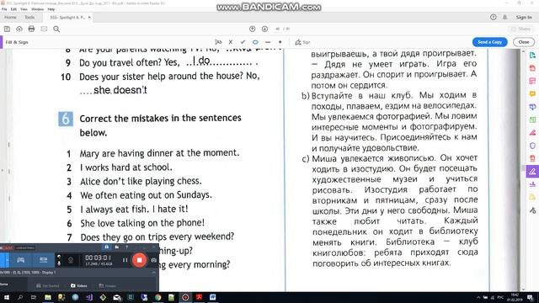Select the checkmark tool
The width and height of the screenshot is (539, 303).
click(x=243, y=42)
